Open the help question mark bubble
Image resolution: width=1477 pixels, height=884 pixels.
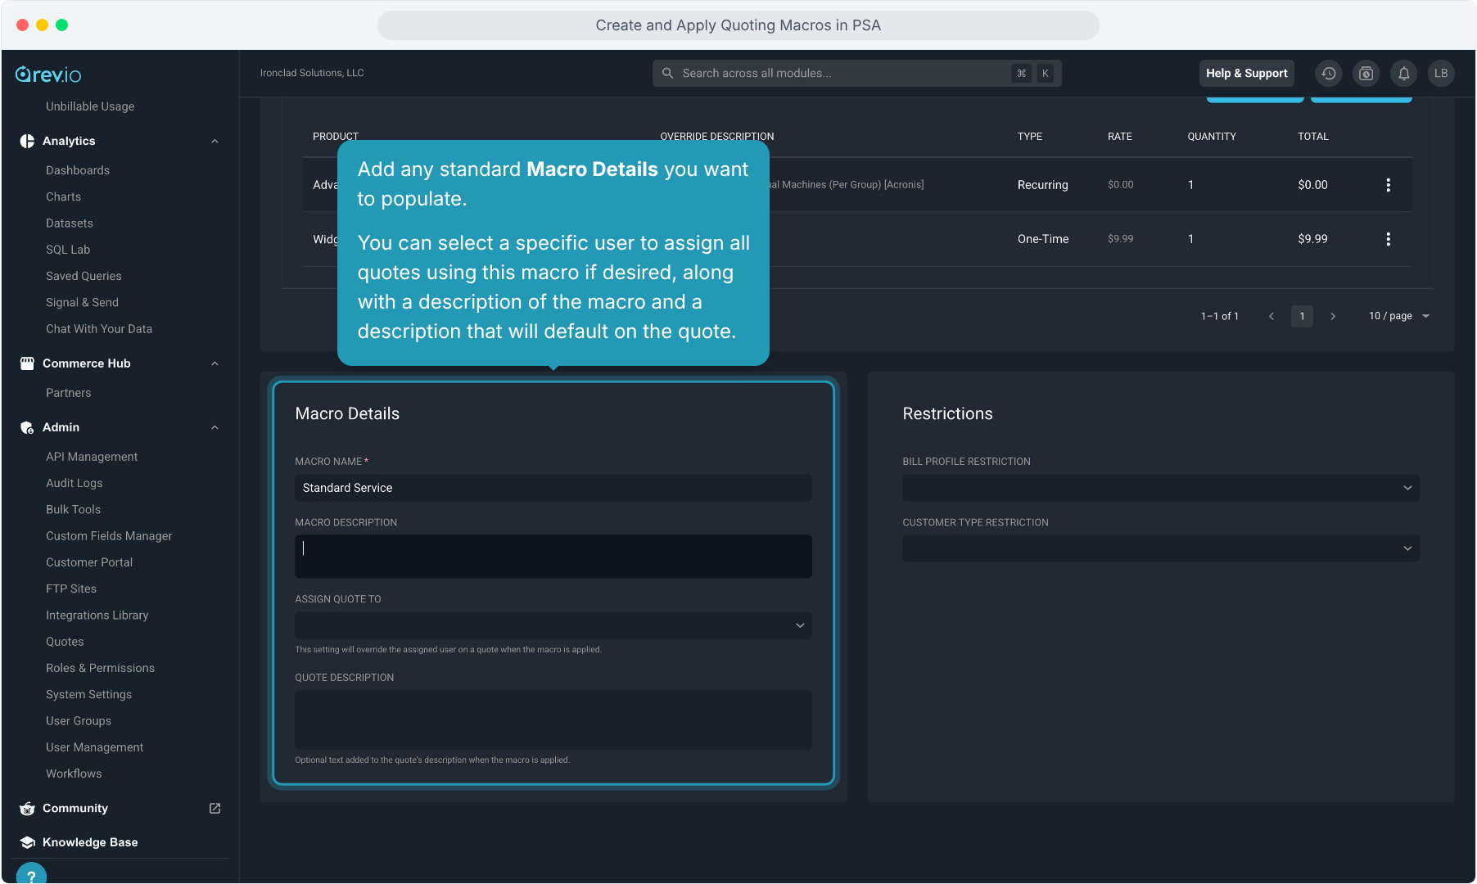click(31, 874)
